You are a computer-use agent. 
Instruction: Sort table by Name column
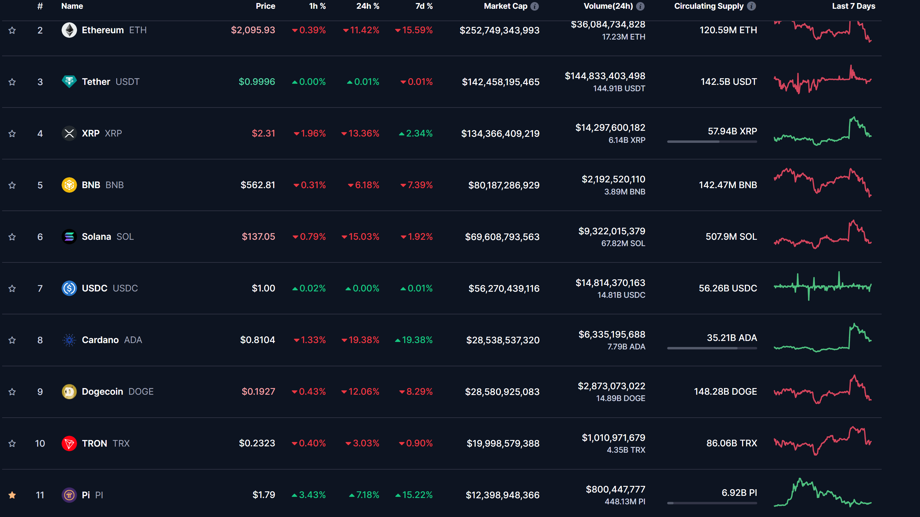72,6
